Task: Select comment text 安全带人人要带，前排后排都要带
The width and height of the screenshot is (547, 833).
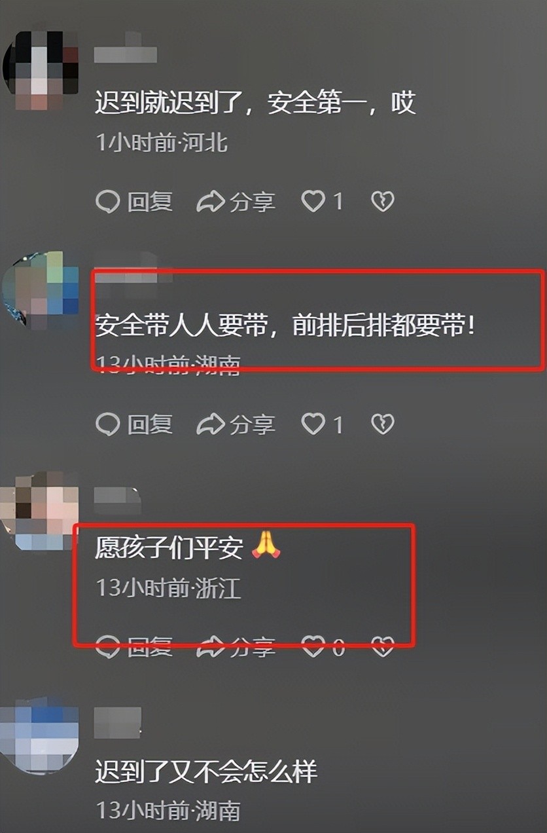Action: pos(285,325)
